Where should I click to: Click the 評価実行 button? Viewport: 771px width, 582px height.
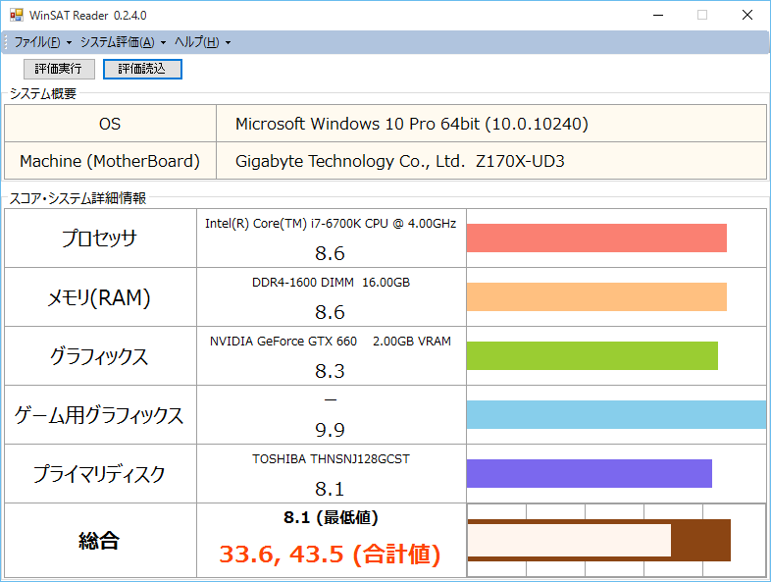click(59, 69)
